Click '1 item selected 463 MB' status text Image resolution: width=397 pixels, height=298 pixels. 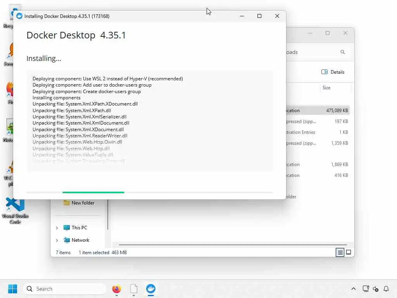click(x=102, y=252)
